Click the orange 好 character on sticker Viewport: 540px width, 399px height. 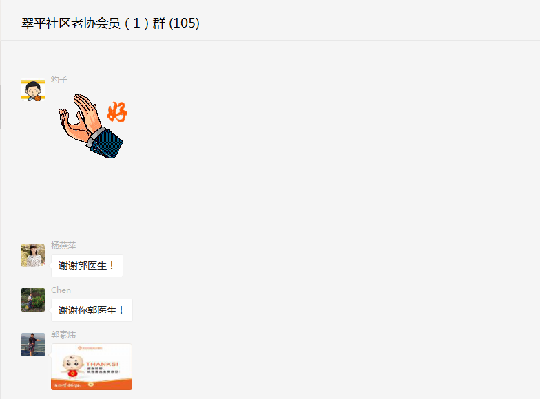click(x=117, y=111)
